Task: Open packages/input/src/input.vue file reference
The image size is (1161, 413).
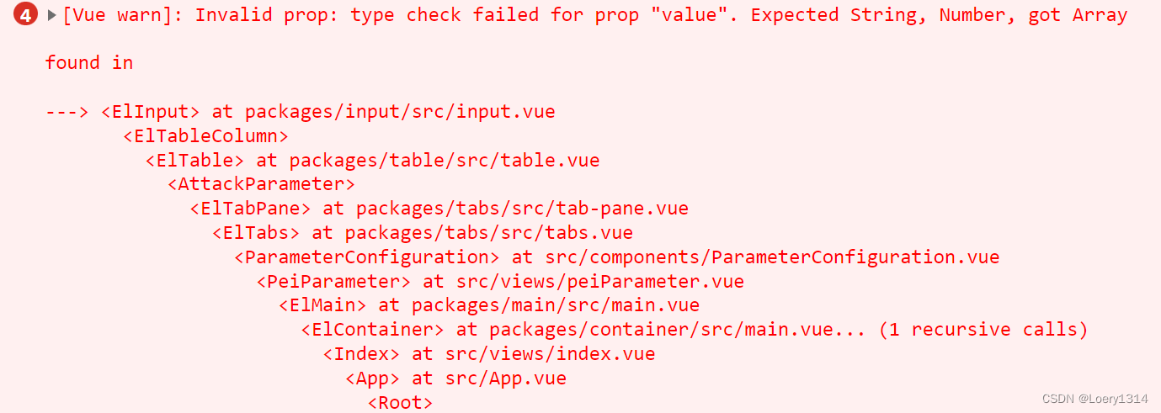Action: pos(400,112)
